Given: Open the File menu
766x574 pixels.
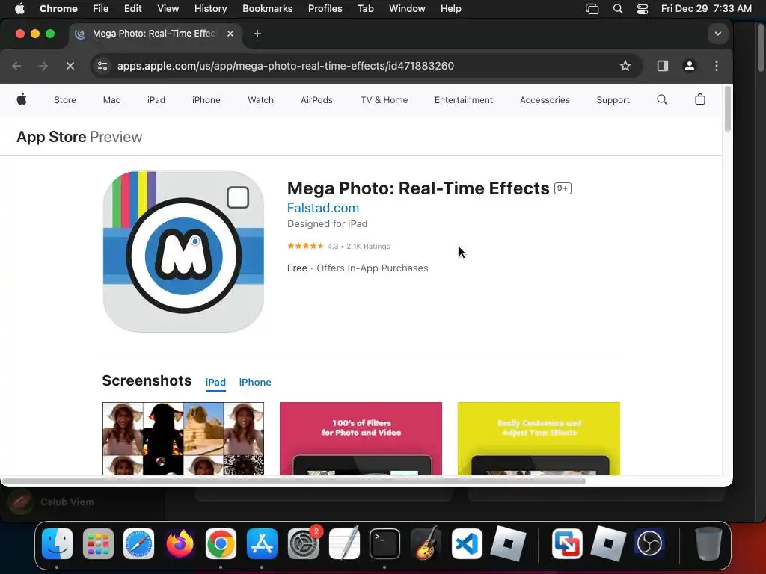Looking at the screenshot, I should point(101,9).
